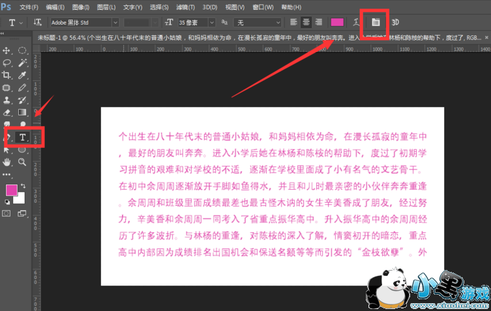
Task: Select the Hand tool
Action: tap(7, 162)
